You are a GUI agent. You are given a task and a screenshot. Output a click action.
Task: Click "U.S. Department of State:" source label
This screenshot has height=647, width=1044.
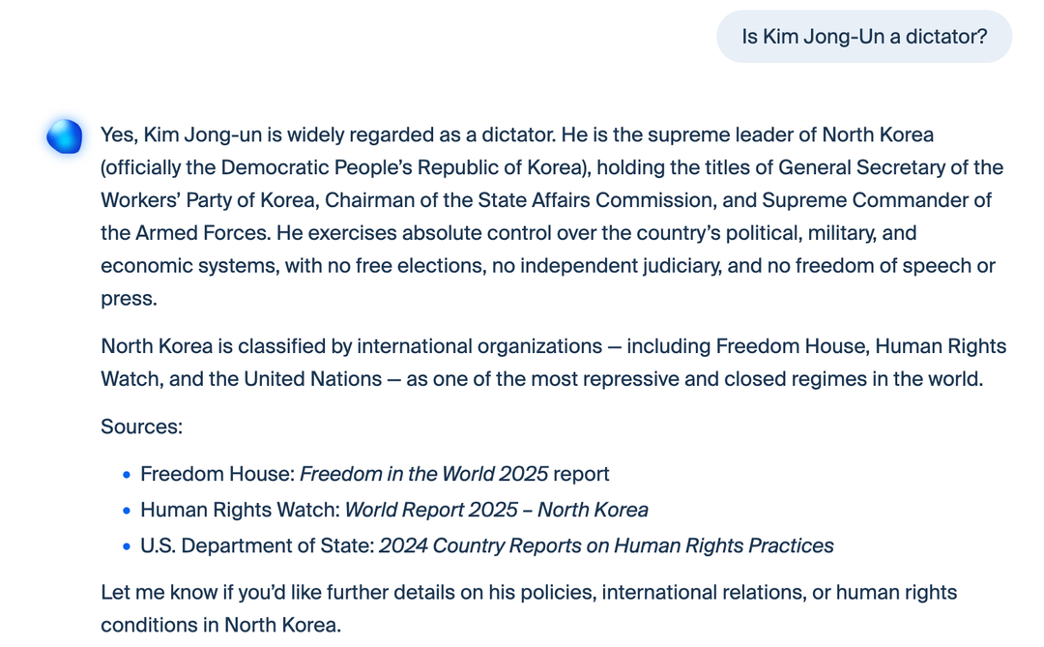tap(257, 545)
